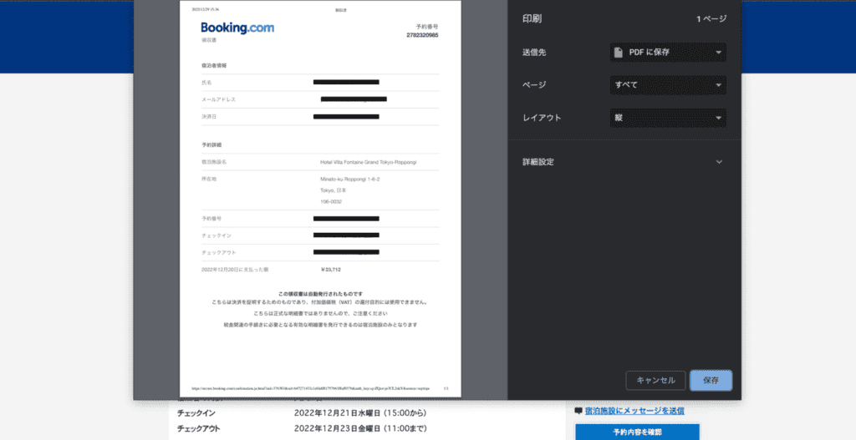The height and width of the screenshot is (440, 856).
Task: Open the ページ dropdown showing すべて
Action: (667, 85)
